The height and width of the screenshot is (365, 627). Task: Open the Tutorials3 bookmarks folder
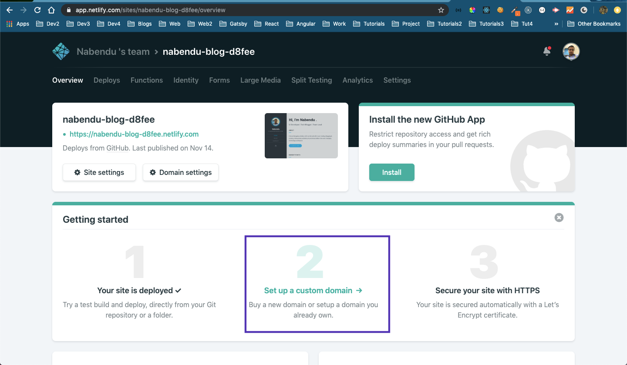[x=486, y=24]
